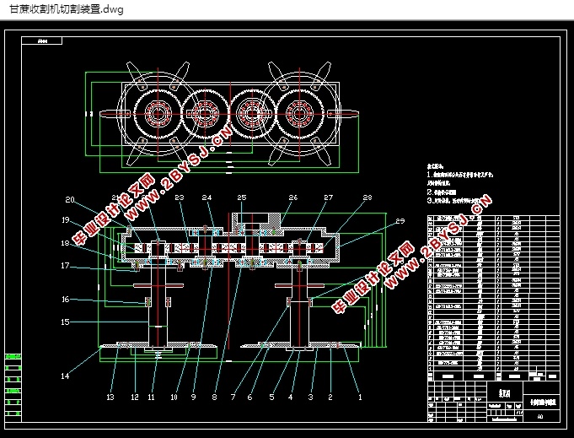The height and width of the screenshot is (438, 574).
Task: Click part callout number 14
Action: coord(65,376)
